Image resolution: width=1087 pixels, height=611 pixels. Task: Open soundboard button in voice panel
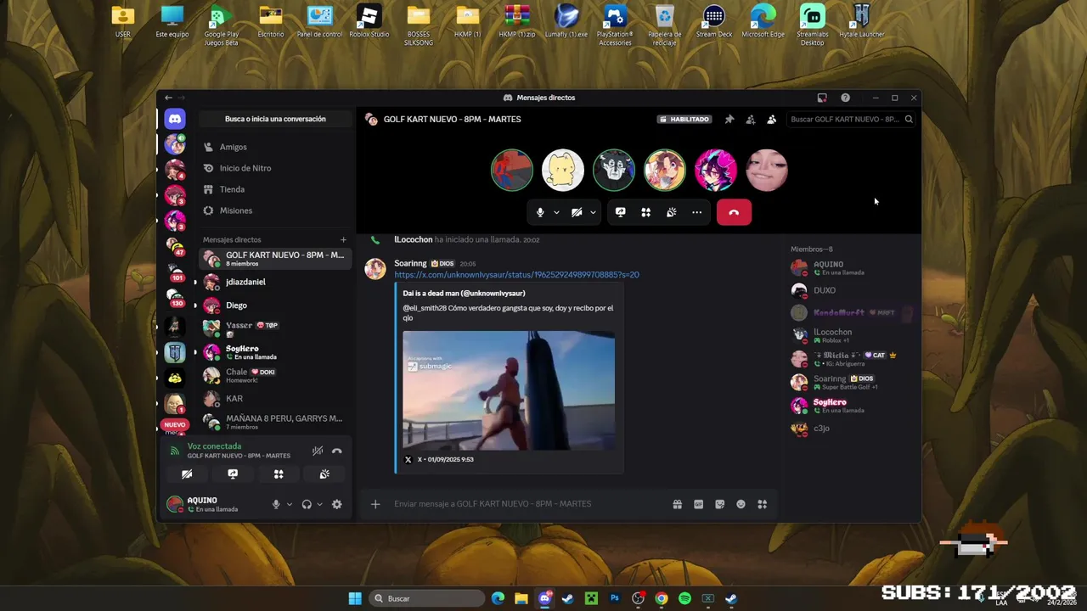coord(324,474)
